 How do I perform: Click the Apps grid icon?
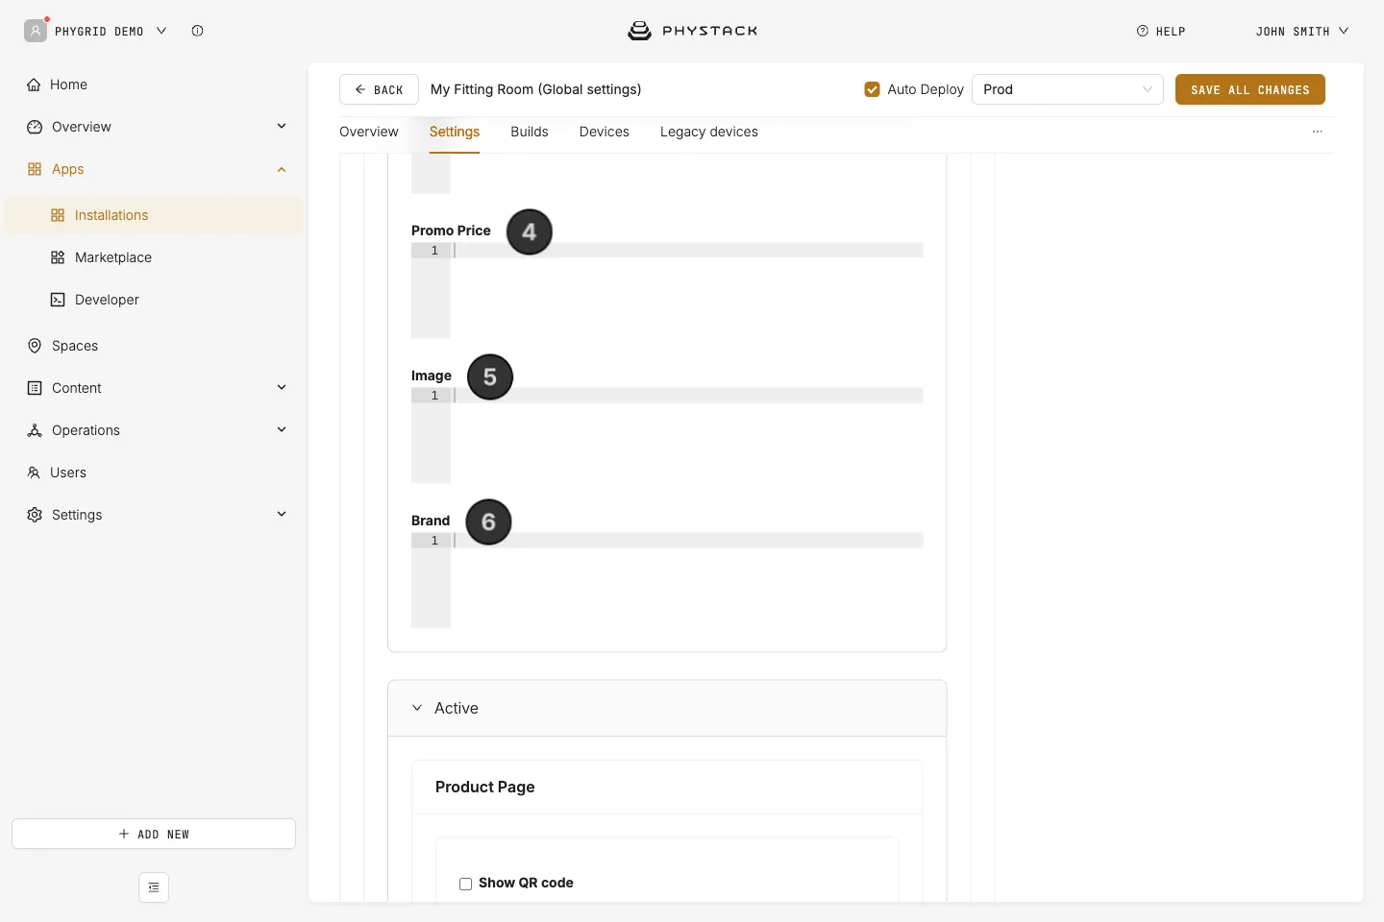(35, 169)
